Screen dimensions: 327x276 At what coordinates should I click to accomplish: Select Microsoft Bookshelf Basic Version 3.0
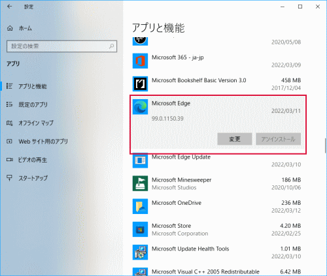click(217, 84)
